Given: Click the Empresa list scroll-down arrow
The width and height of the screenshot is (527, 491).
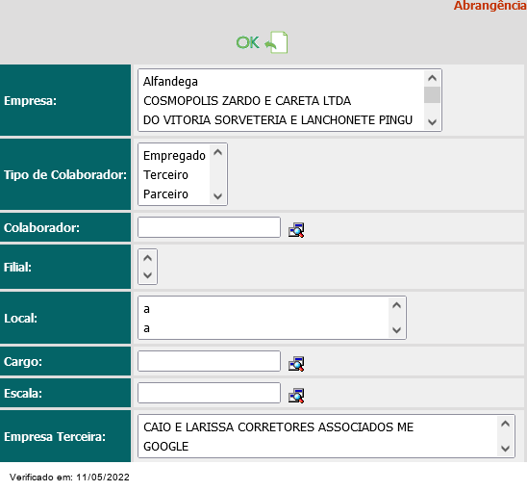Looking at the screenshot, I should point(432,122).
